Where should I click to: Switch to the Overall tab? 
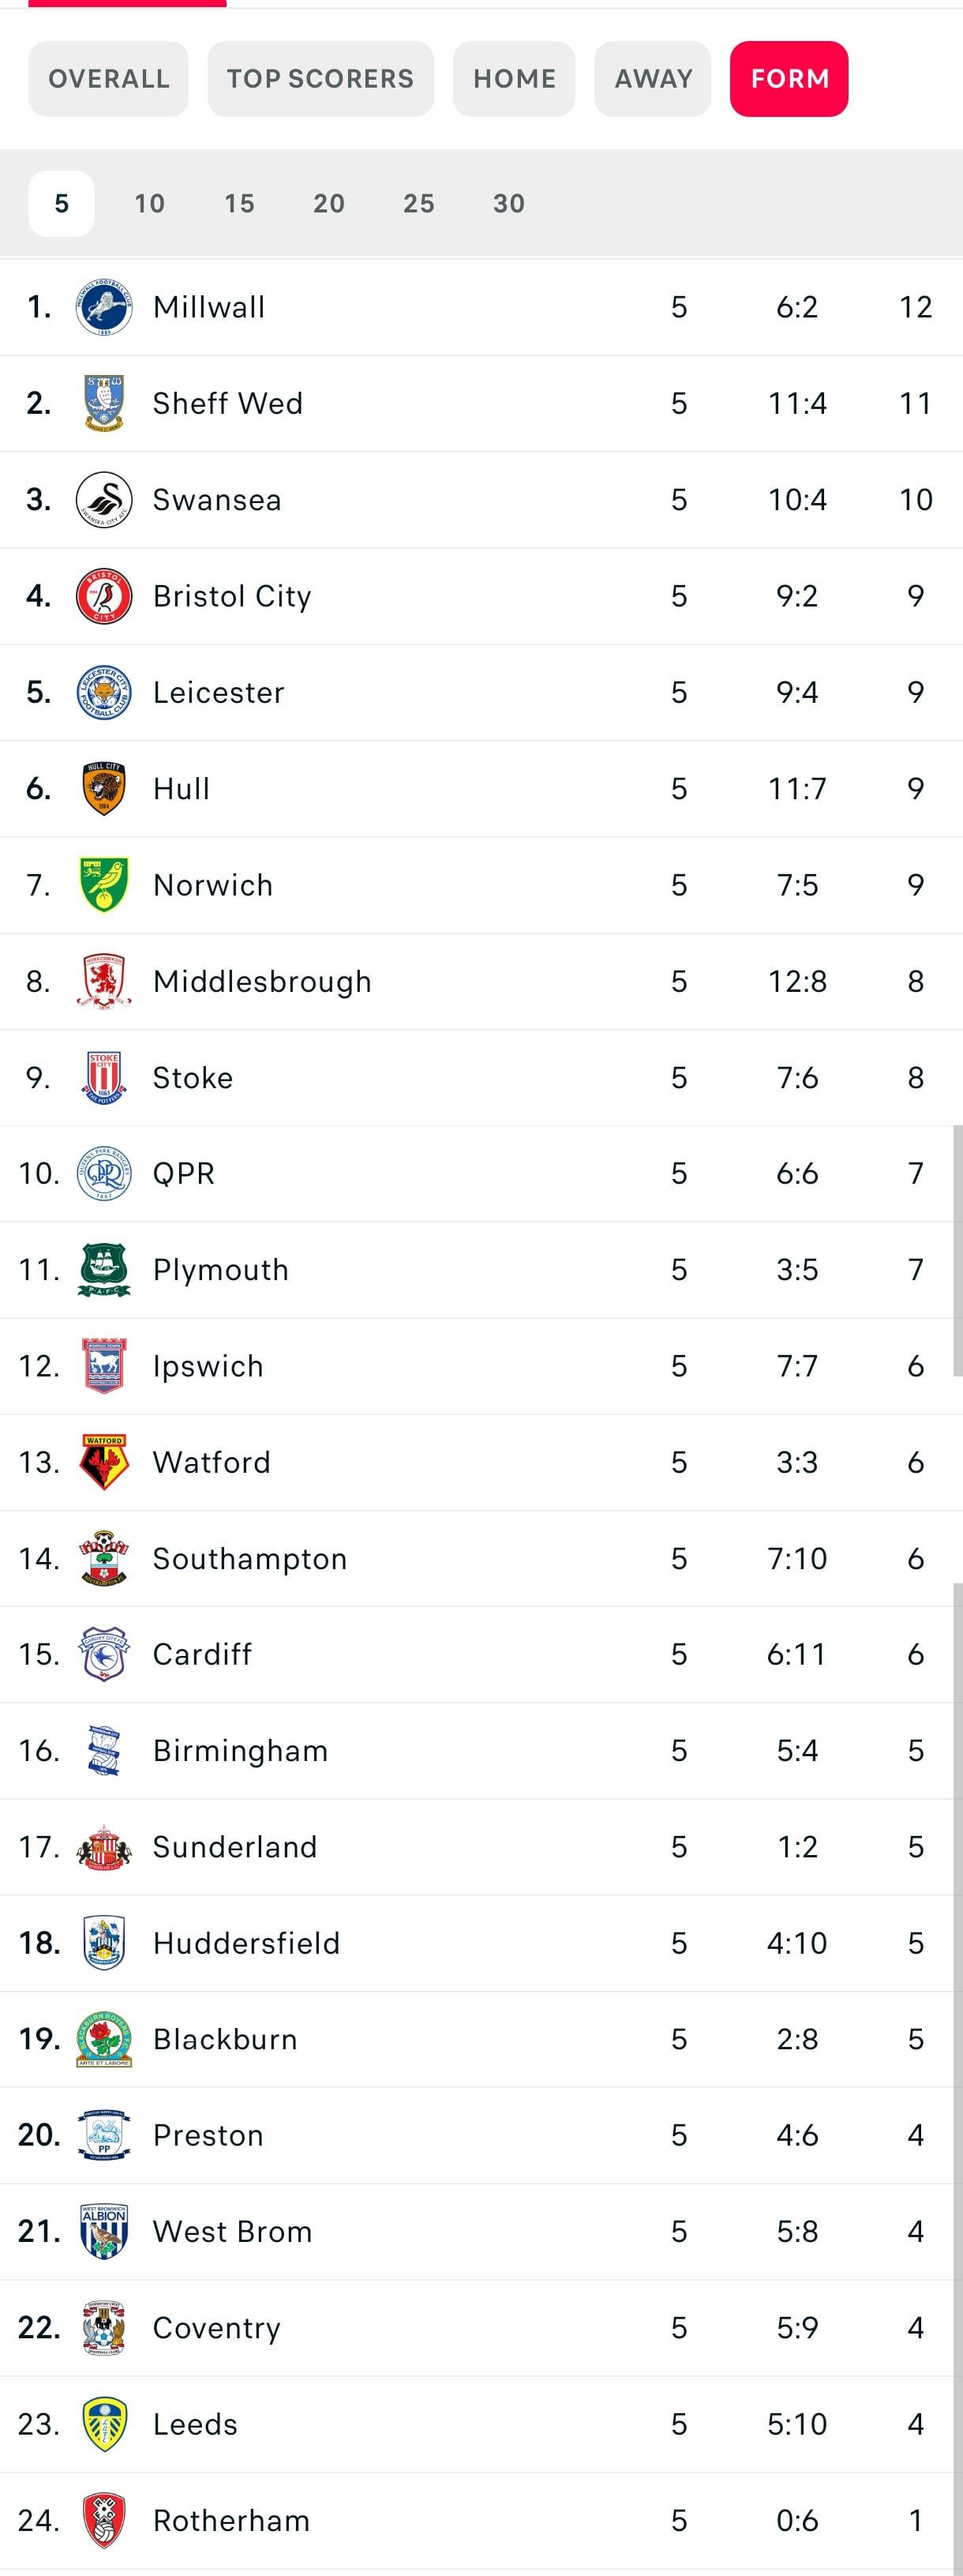point(108,79)
